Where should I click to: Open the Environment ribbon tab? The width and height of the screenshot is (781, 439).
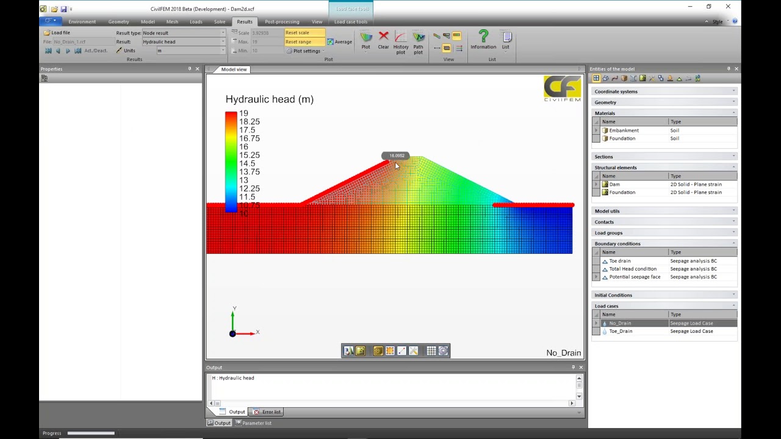point(82,22)
